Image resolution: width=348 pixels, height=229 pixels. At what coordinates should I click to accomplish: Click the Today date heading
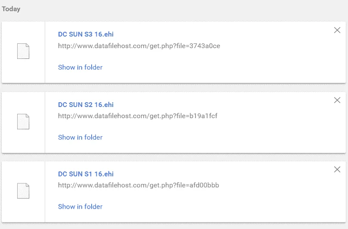point(11,9)
